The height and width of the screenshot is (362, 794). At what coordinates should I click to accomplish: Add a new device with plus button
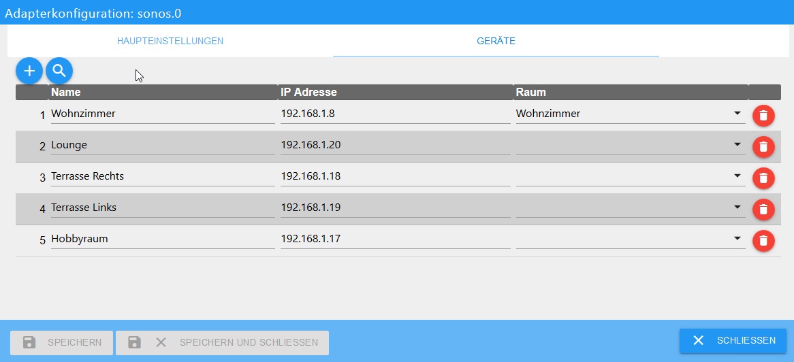(29, 71)
